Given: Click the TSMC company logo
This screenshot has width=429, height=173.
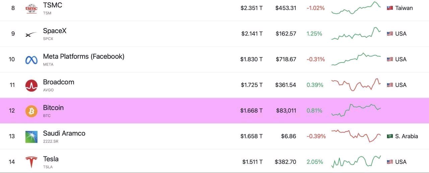Looking at the screenshot, I should [x=32, y=8].
